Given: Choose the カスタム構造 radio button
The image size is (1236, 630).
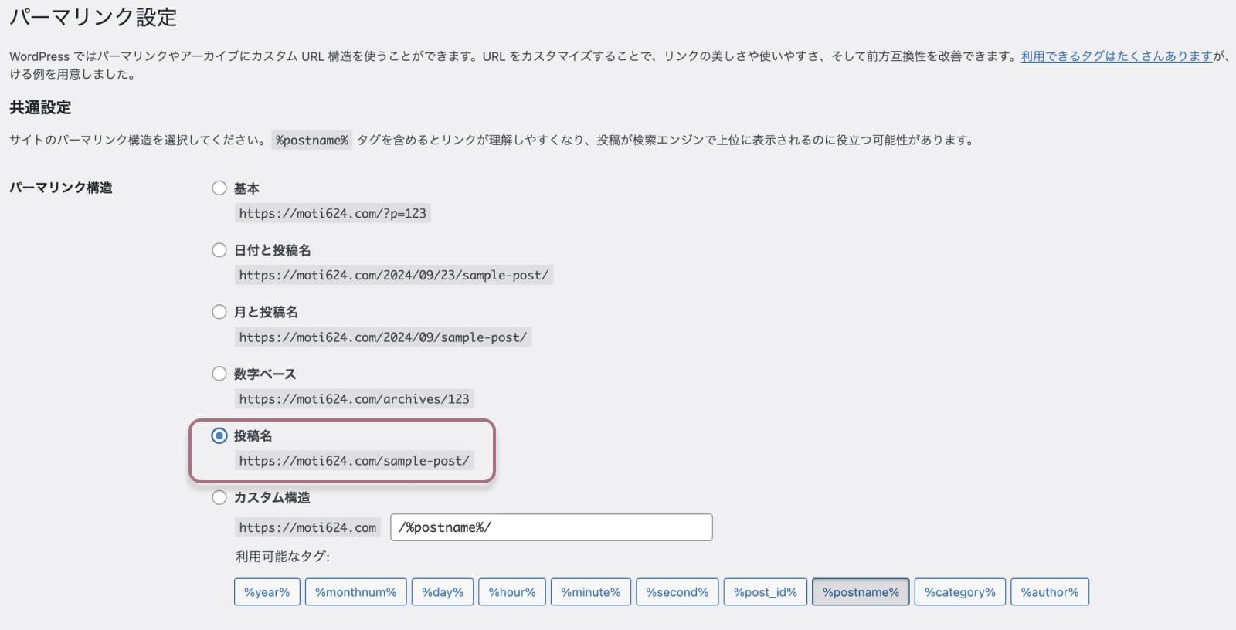Looking at the screenshot, I should point(219,497).
